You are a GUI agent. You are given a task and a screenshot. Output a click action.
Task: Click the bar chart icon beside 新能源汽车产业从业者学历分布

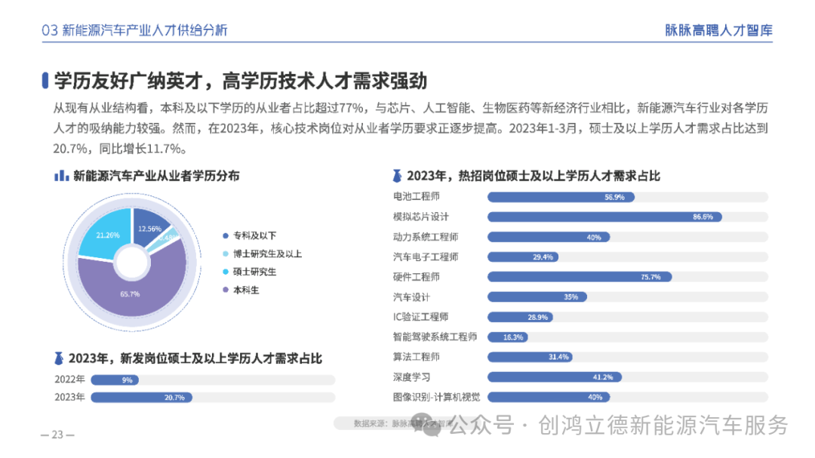(x=60, y=176)
